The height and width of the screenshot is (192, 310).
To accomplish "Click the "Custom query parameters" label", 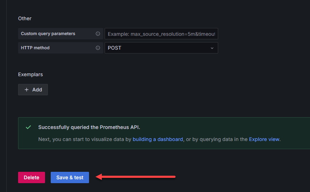I will [x=48, y=34].
